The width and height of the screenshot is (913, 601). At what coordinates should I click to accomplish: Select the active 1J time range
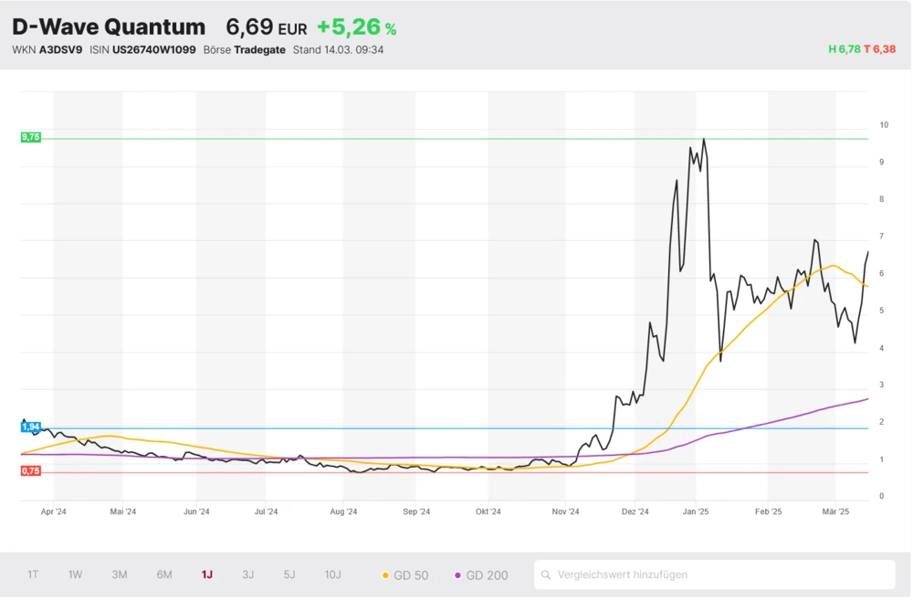(x=207, y=575)
